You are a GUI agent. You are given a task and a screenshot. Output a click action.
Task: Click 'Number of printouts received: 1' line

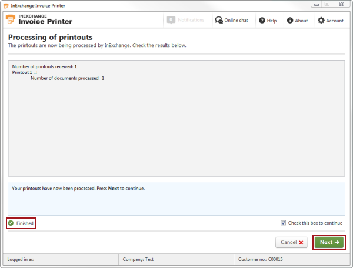click(x=45, y=66)
